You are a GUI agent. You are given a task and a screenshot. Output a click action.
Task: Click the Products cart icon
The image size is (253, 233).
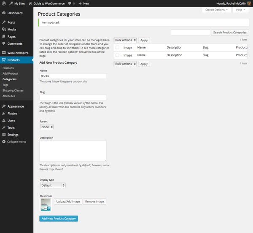pos(4,60)
